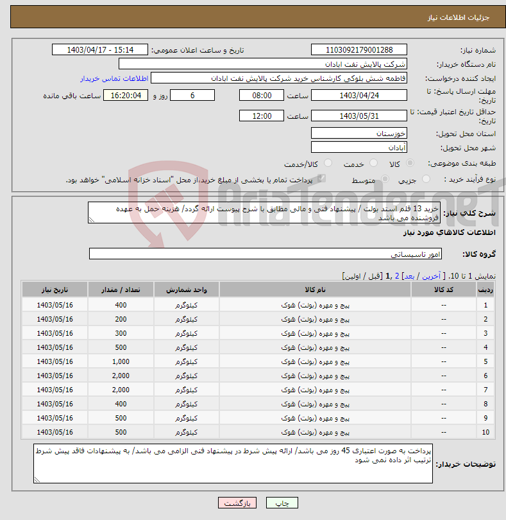Click the delivery city آبادان field

(x=359, y=147)
